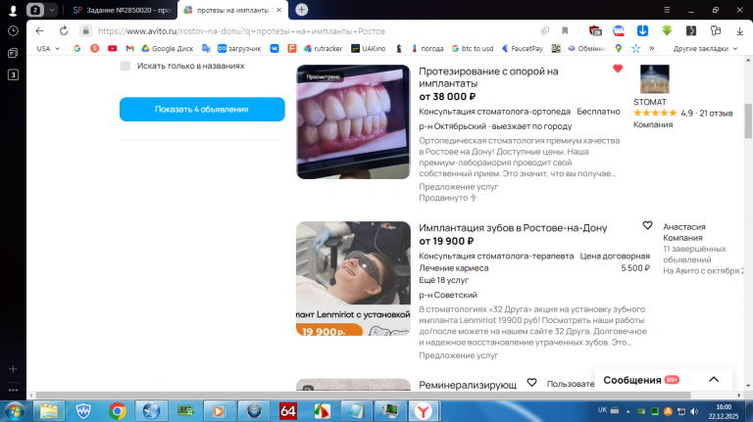753x422 pixels.
Task: Open погода bookmark
Action: coord(427,48)
